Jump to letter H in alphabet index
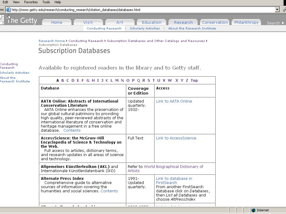The image size is (286, 214). (93, 81)
